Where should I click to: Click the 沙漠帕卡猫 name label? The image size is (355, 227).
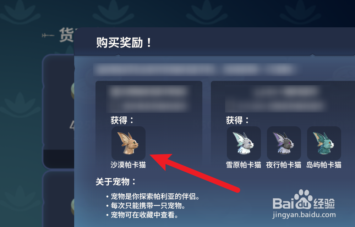(128, 165)
